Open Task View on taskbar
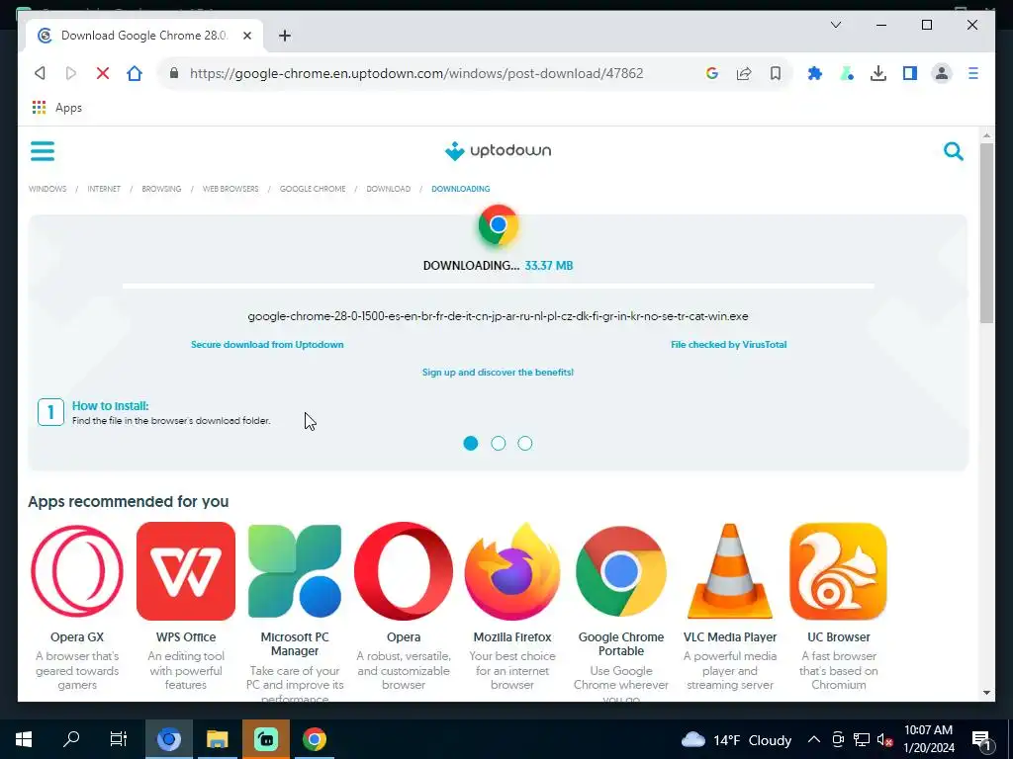1013x759 pixels. [x=119, y=739]
